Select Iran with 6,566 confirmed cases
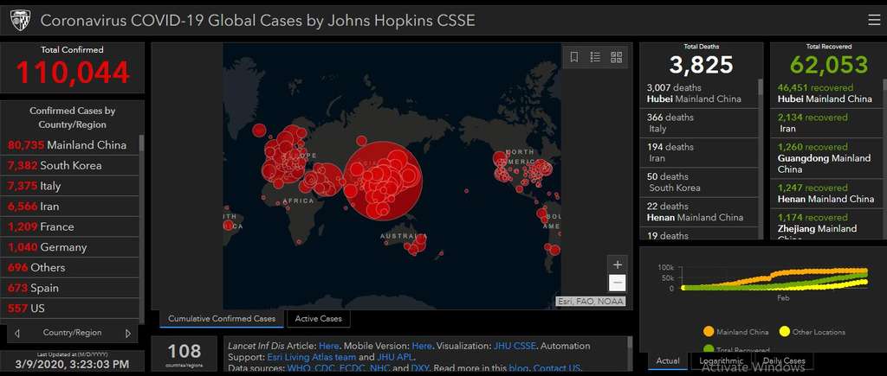 tap(69, 206)
